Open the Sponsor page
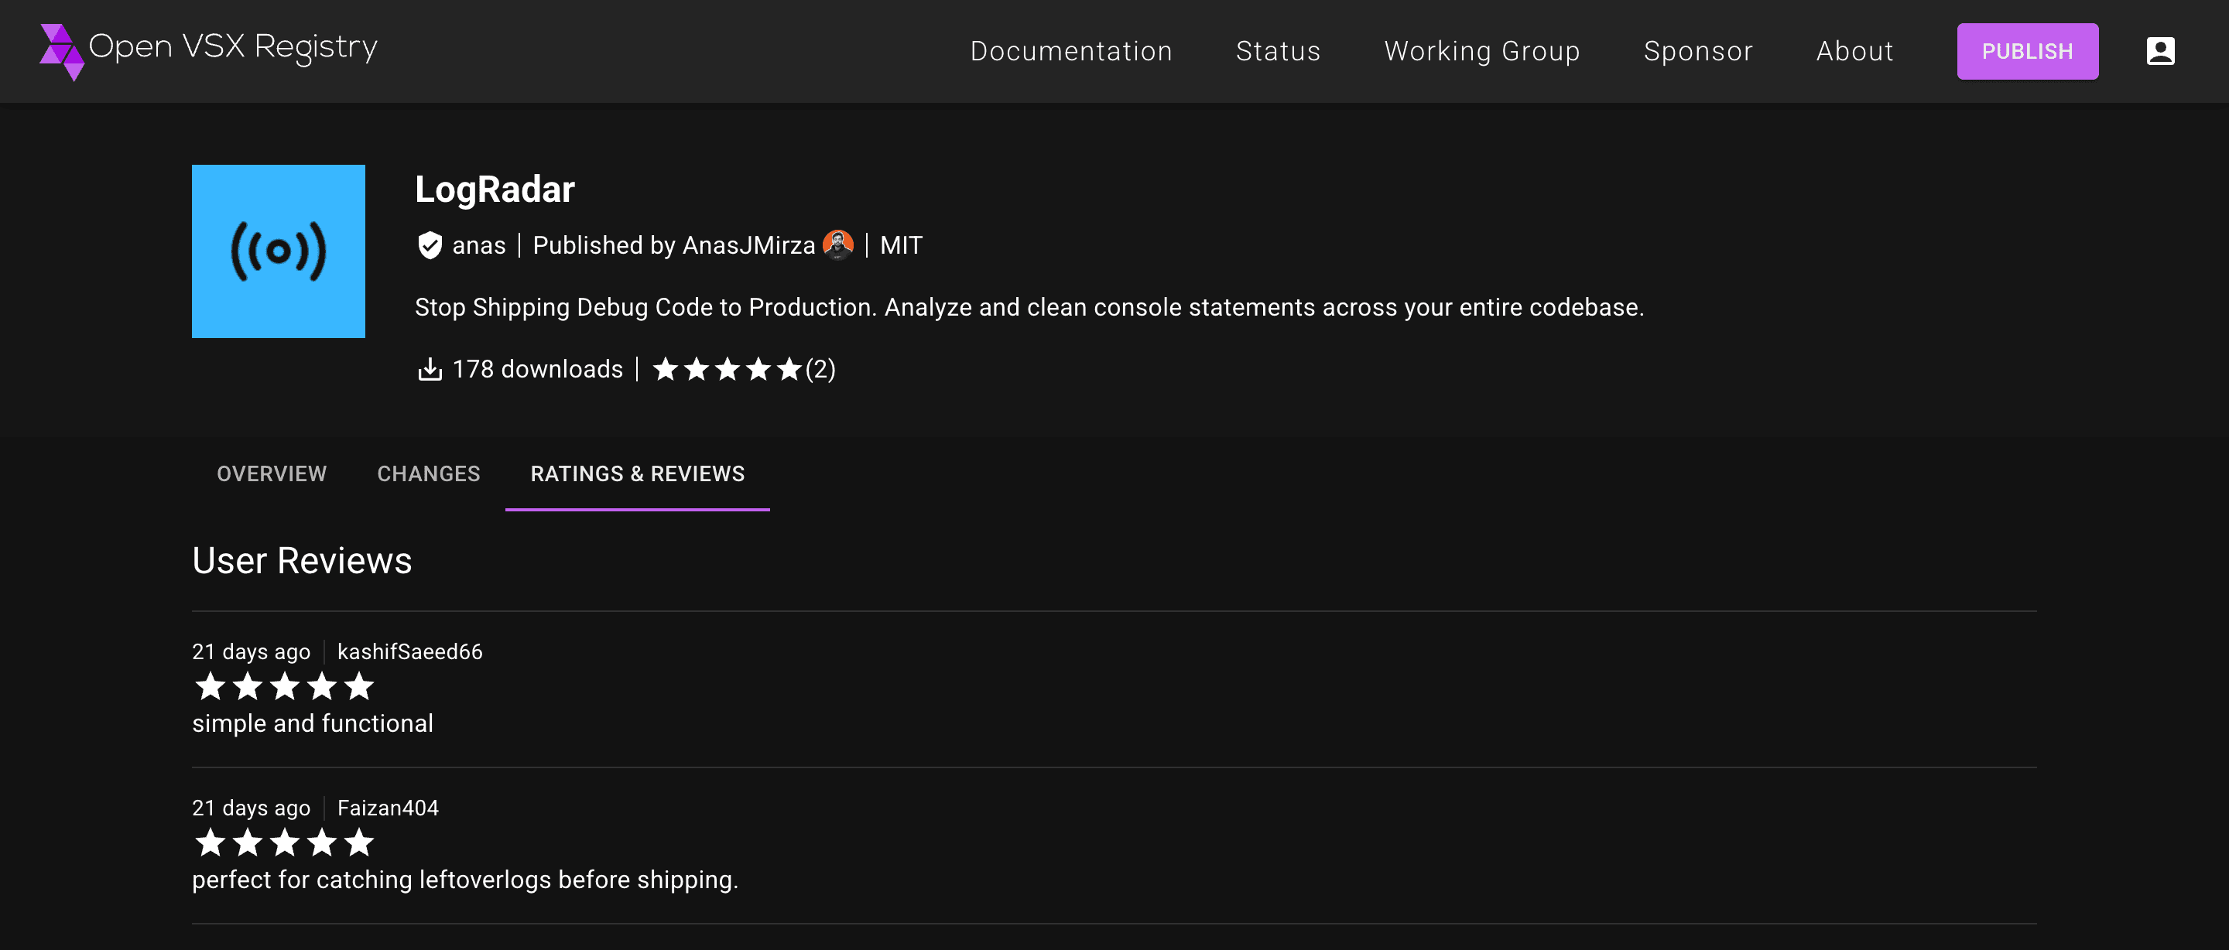2229x950 pixels. pos(1698,51)
